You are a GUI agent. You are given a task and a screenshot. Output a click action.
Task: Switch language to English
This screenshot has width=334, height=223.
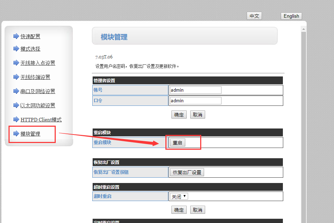(291, 16)
